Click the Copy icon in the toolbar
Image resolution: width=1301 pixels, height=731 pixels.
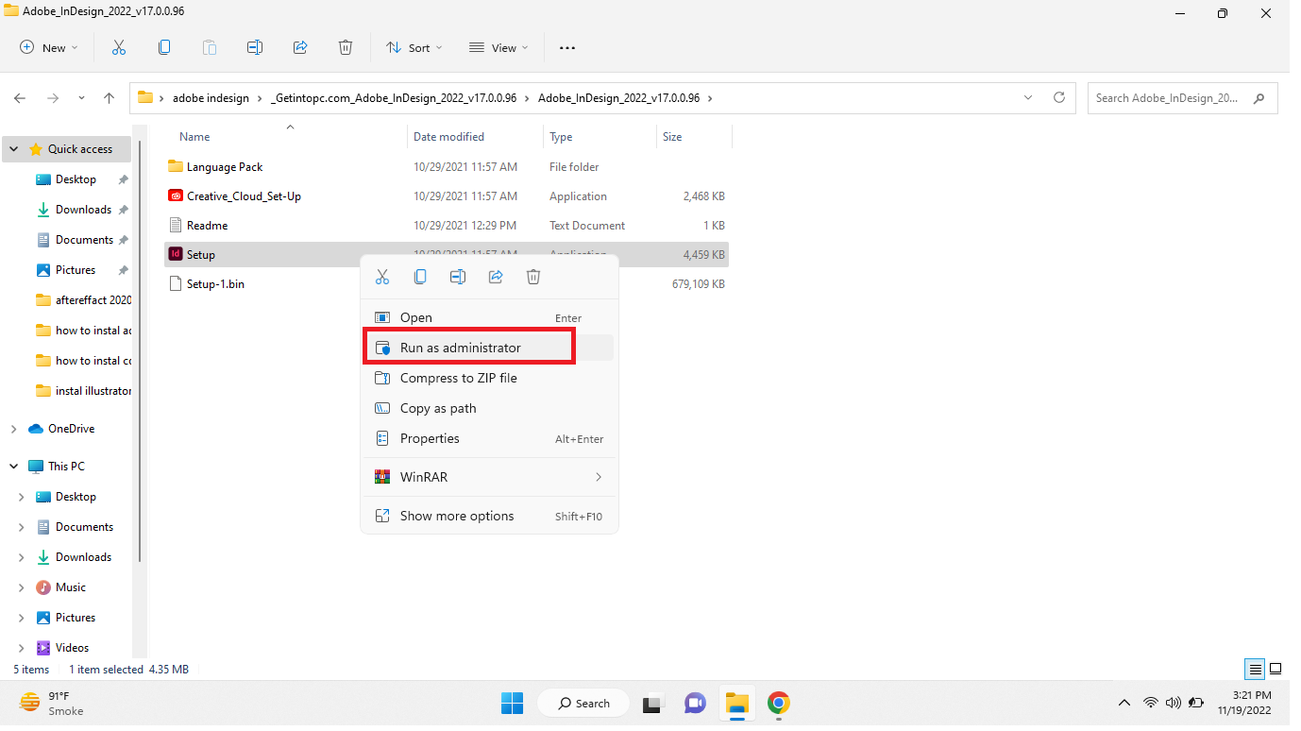(164, 47)
